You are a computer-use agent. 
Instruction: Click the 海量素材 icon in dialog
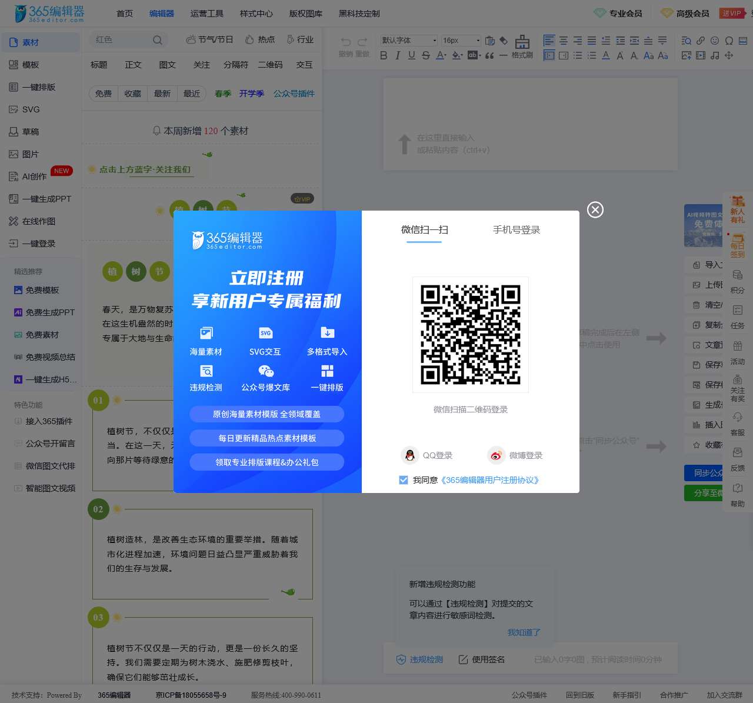tap(206, 333)
